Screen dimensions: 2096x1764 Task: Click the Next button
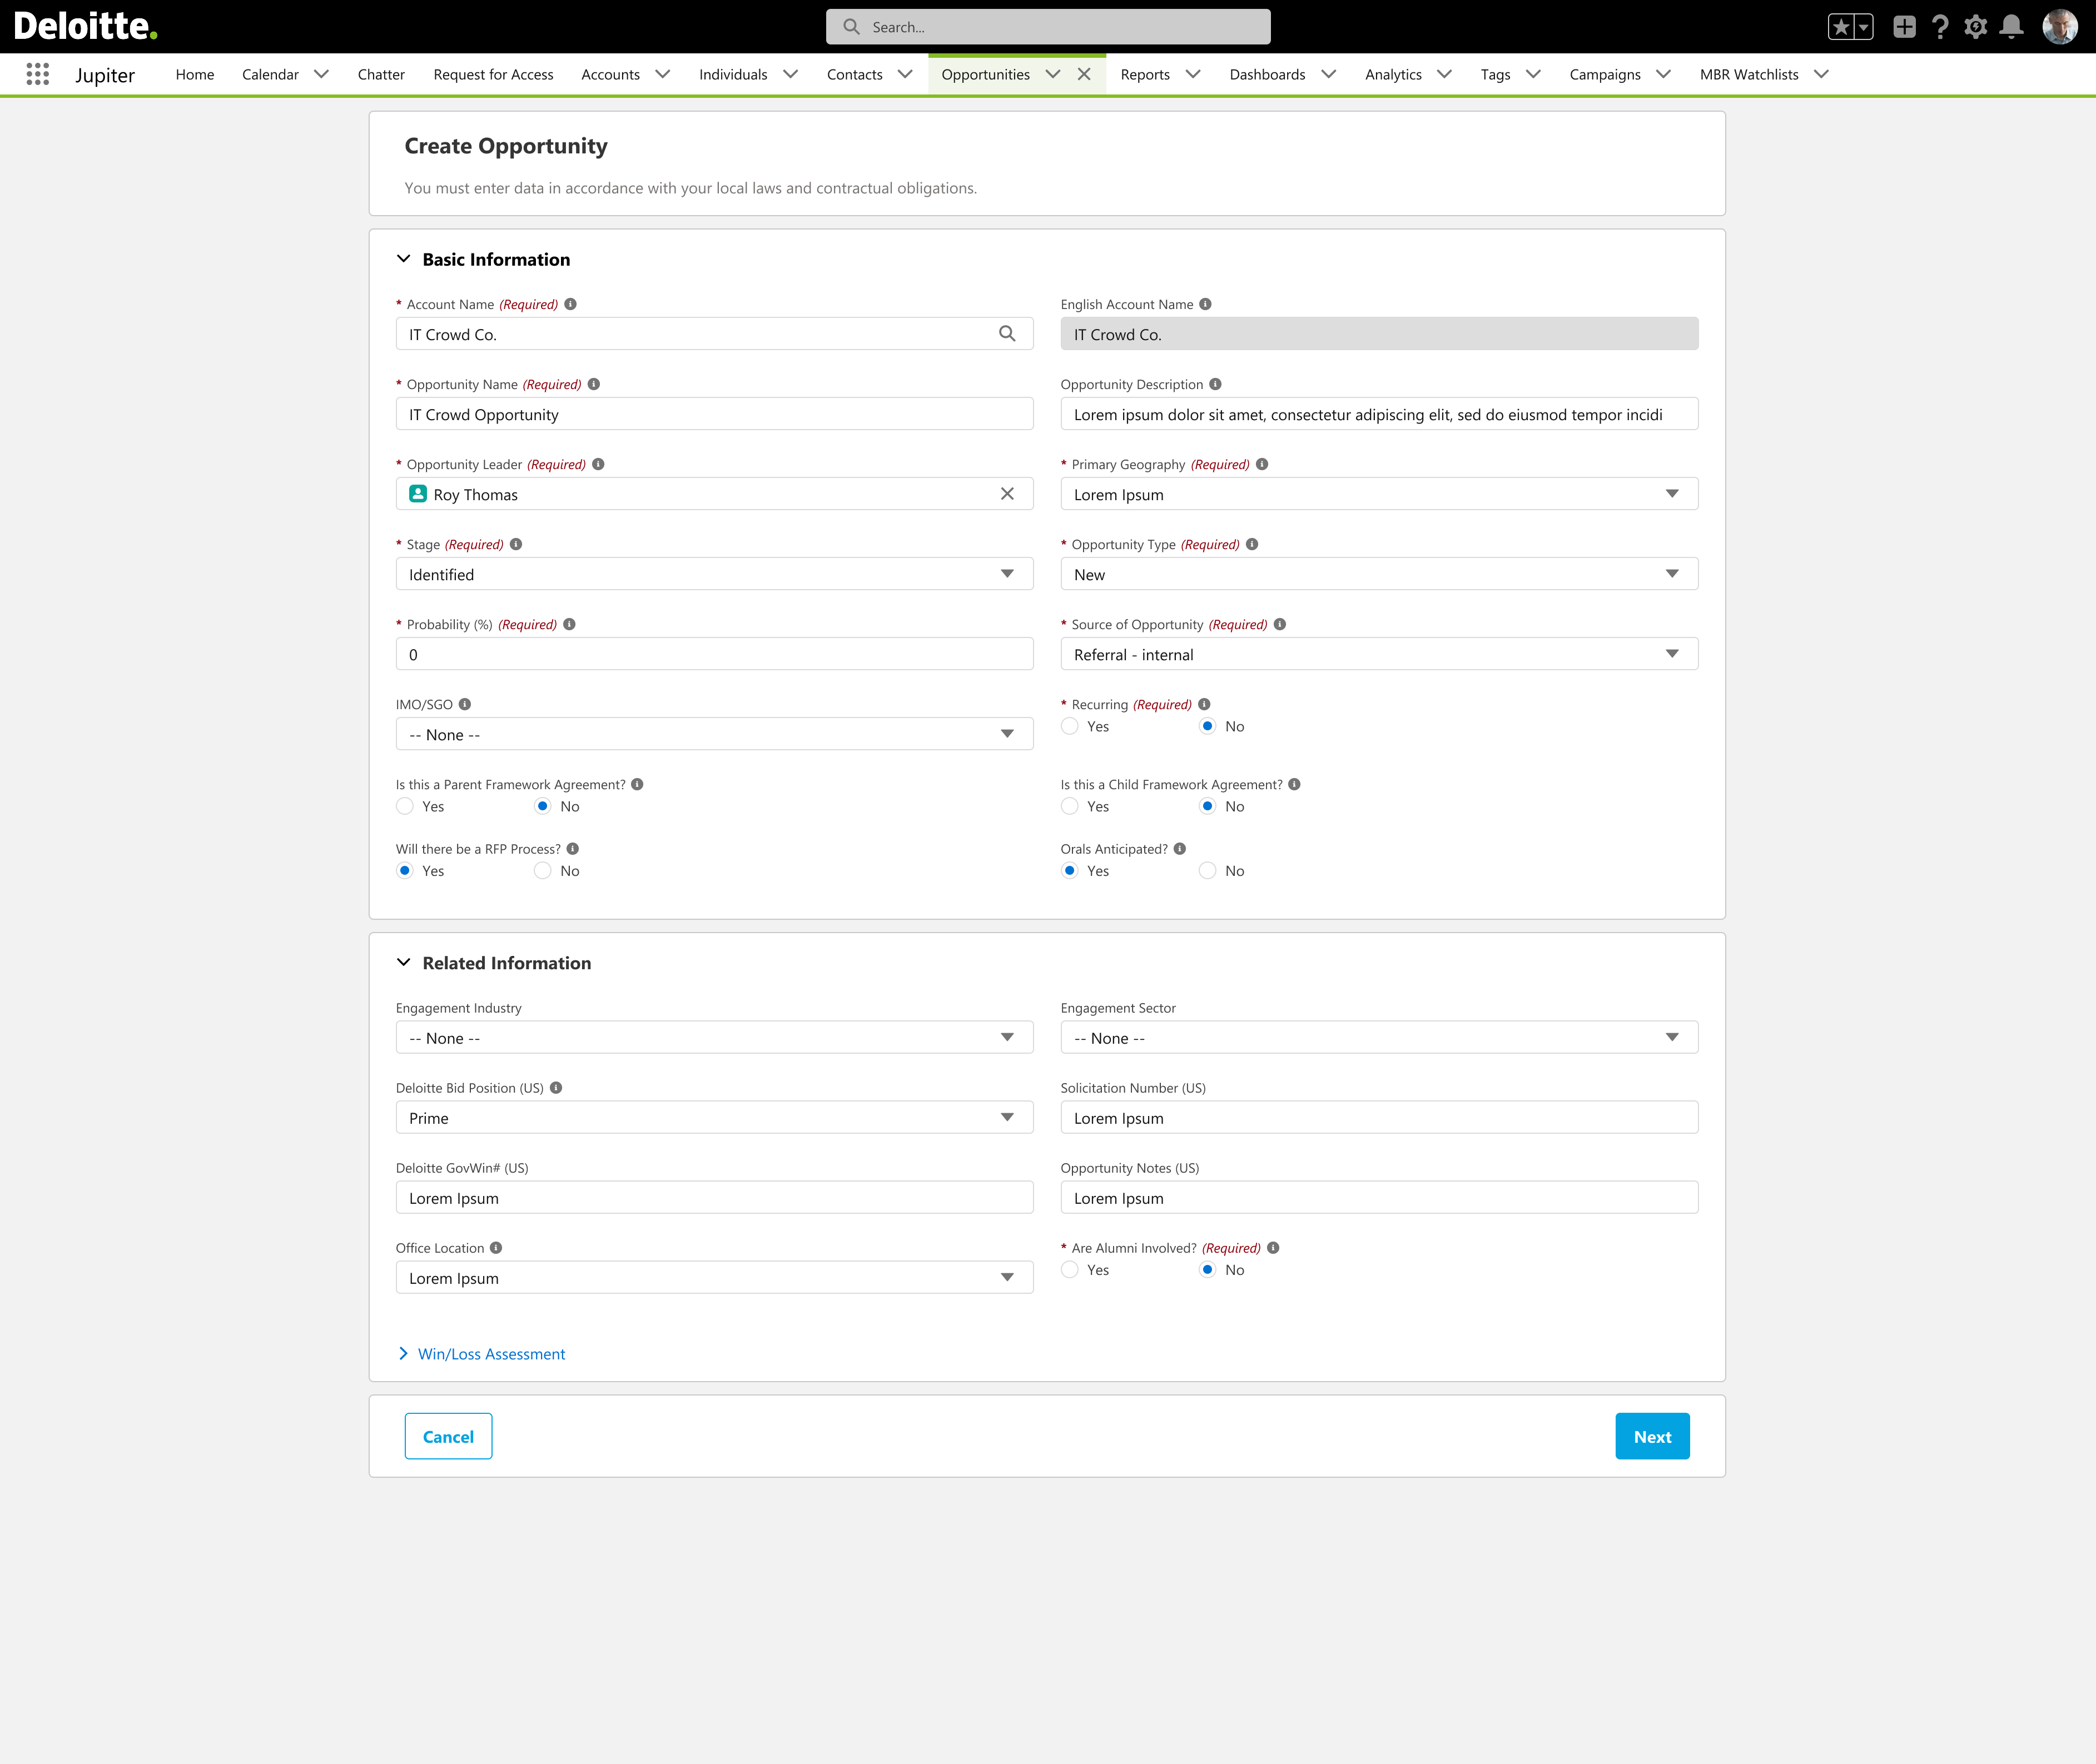click(1652, 1436)
